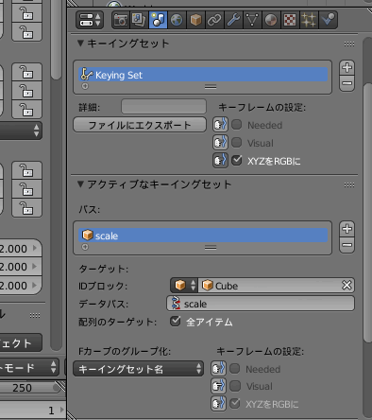
Task: Open the Object Data triangle-mesh tab
Action: tap(252, 20)
